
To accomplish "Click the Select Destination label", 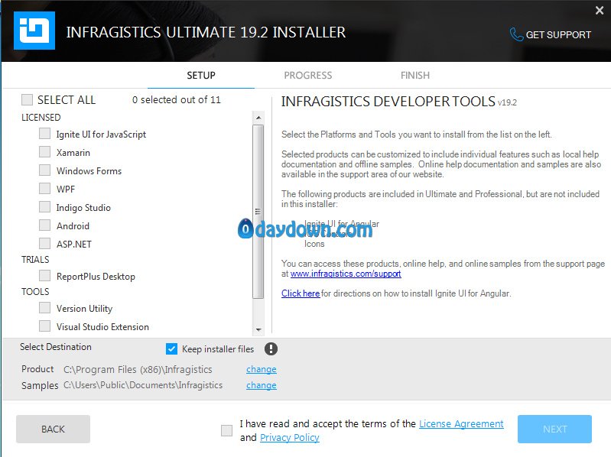I will click(56, 346).
